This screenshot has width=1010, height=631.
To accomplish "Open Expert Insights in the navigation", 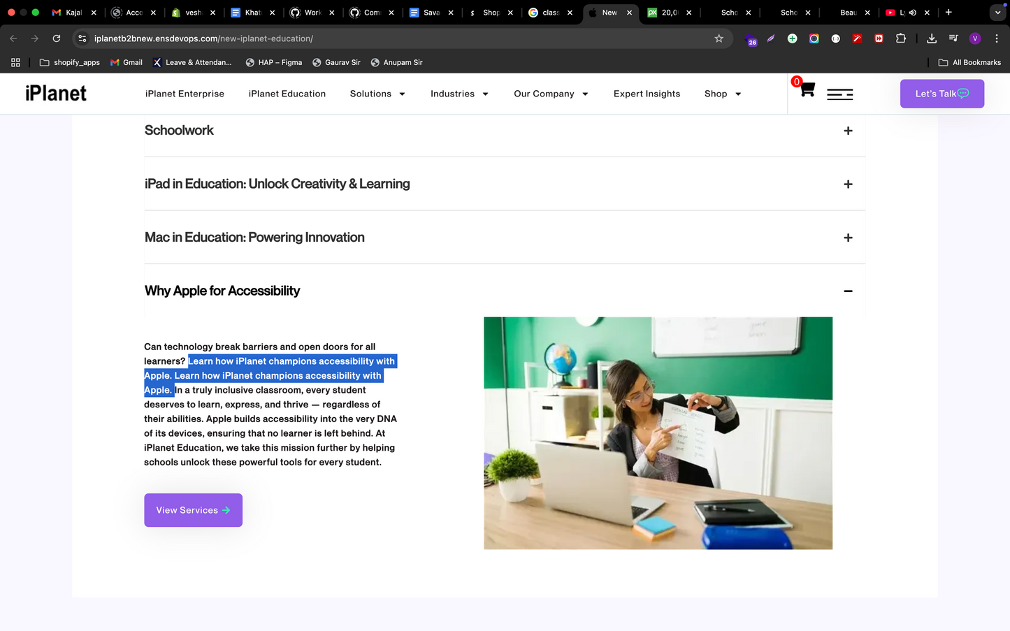I will (647, 94).
